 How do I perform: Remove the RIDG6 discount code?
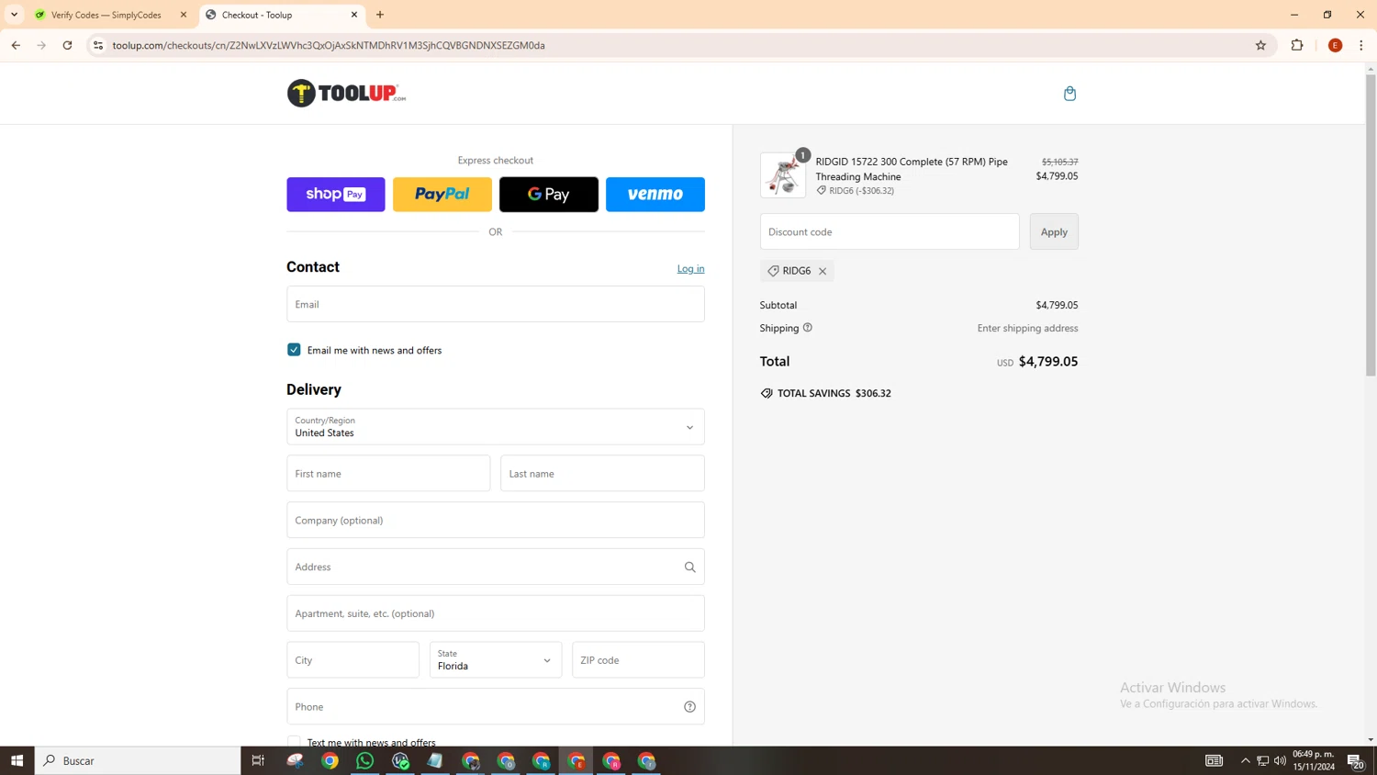823,271
